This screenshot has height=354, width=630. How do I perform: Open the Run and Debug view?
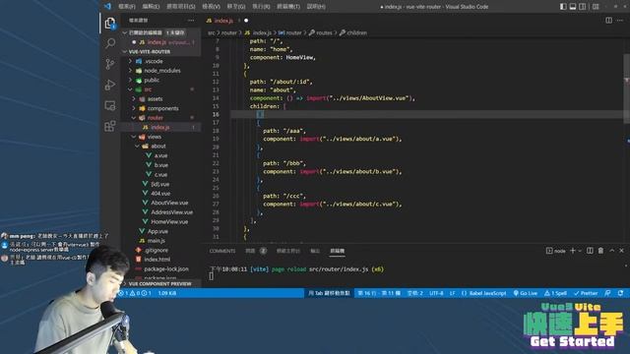110,85
